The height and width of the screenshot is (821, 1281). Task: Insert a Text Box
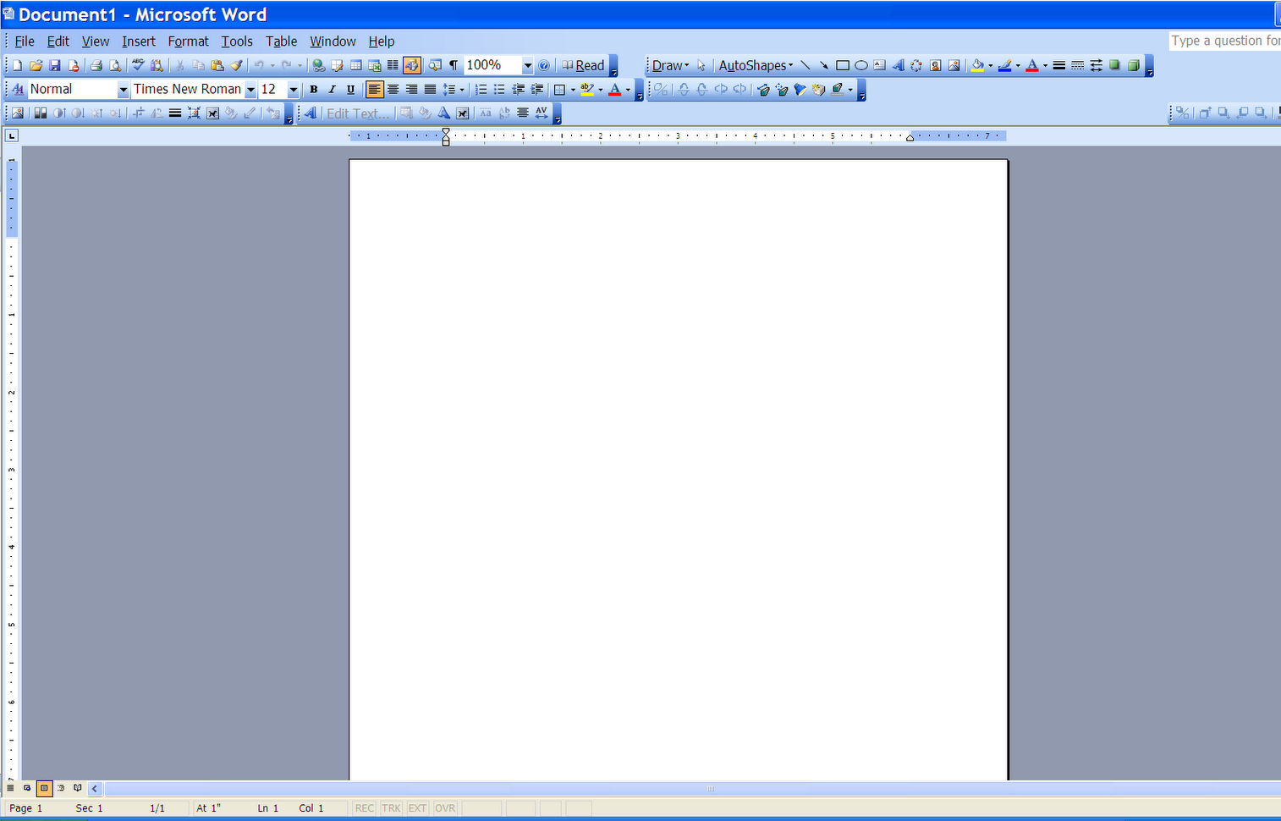click(x=880, y=65)
